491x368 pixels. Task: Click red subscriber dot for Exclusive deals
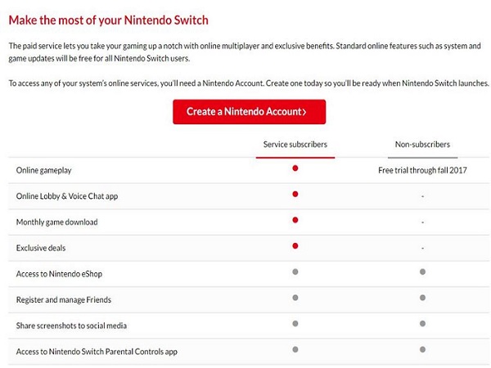(295, 245)
